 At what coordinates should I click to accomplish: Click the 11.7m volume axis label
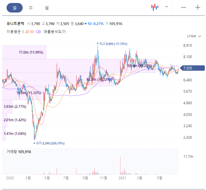(188, 157)
